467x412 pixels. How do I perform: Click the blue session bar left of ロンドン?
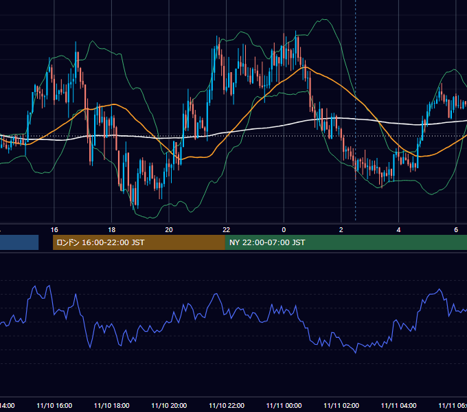click(x=19, y=242)
